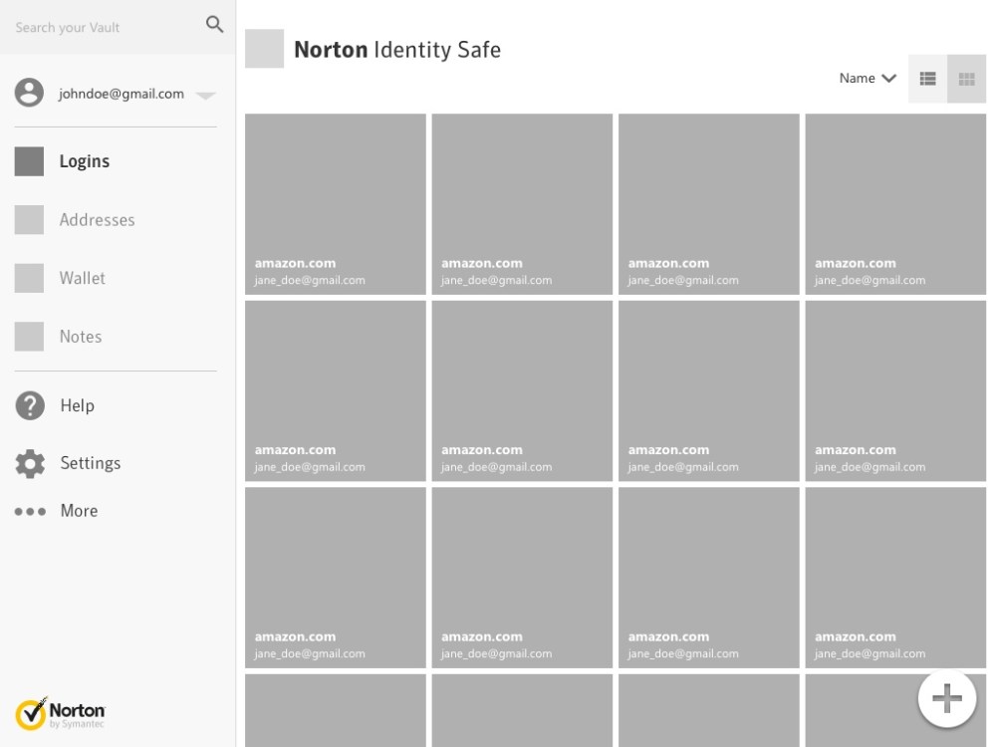Switch to list view layout
This screenshot has width=996, height=747.
tap(927, 79)
